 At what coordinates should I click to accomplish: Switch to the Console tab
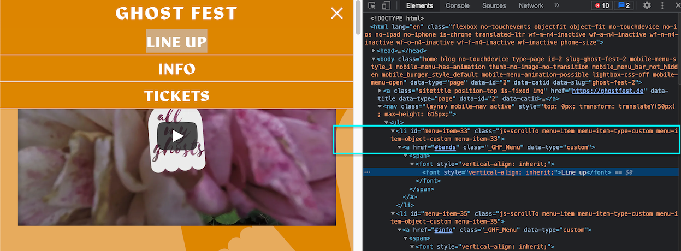[457, 5]
